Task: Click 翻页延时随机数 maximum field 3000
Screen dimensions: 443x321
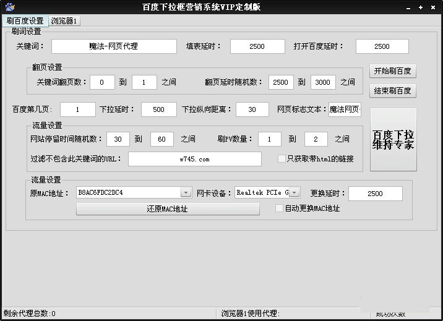Action: [x=323, y=82]
